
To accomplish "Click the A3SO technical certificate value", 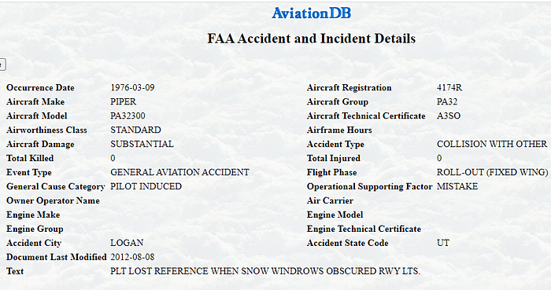I will [449, 116].
